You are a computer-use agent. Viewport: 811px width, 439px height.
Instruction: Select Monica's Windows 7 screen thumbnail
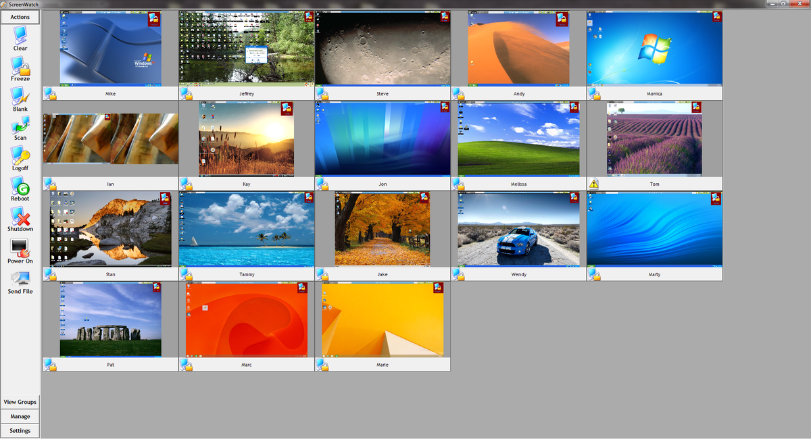[654, 49]
